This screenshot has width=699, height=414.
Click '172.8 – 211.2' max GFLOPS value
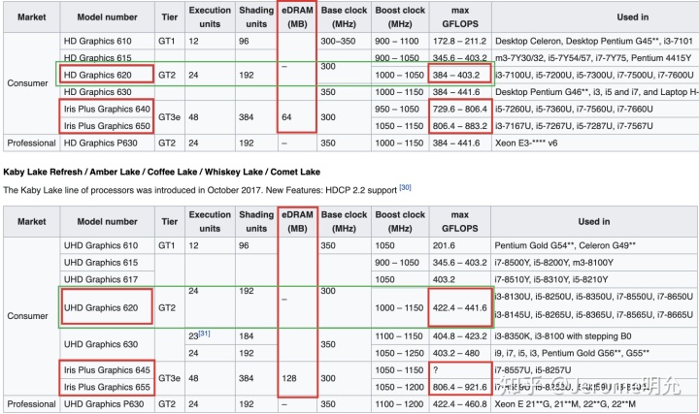click(459, 41)
